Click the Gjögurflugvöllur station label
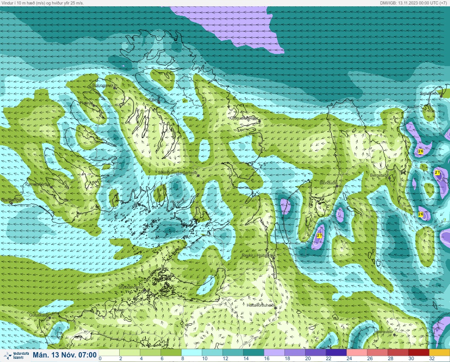Screen dimensions: 450x362 [244, 118]
